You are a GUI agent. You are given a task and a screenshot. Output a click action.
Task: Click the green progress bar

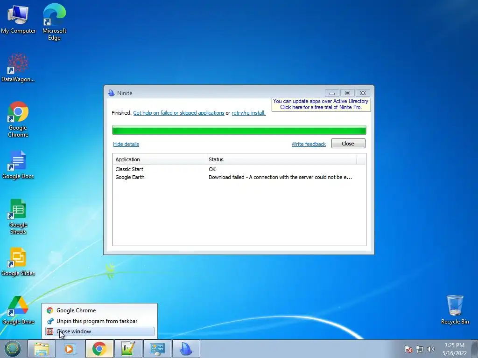tap(239, 130)
